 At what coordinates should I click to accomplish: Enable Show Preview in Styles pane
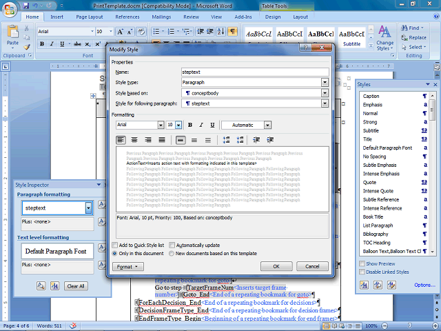pyautogui.click(x=362, y=263)
